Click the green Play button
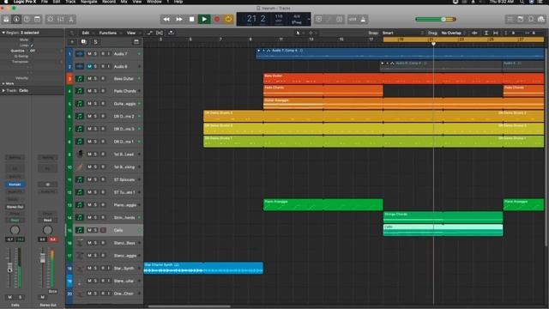 click(204, 19)
